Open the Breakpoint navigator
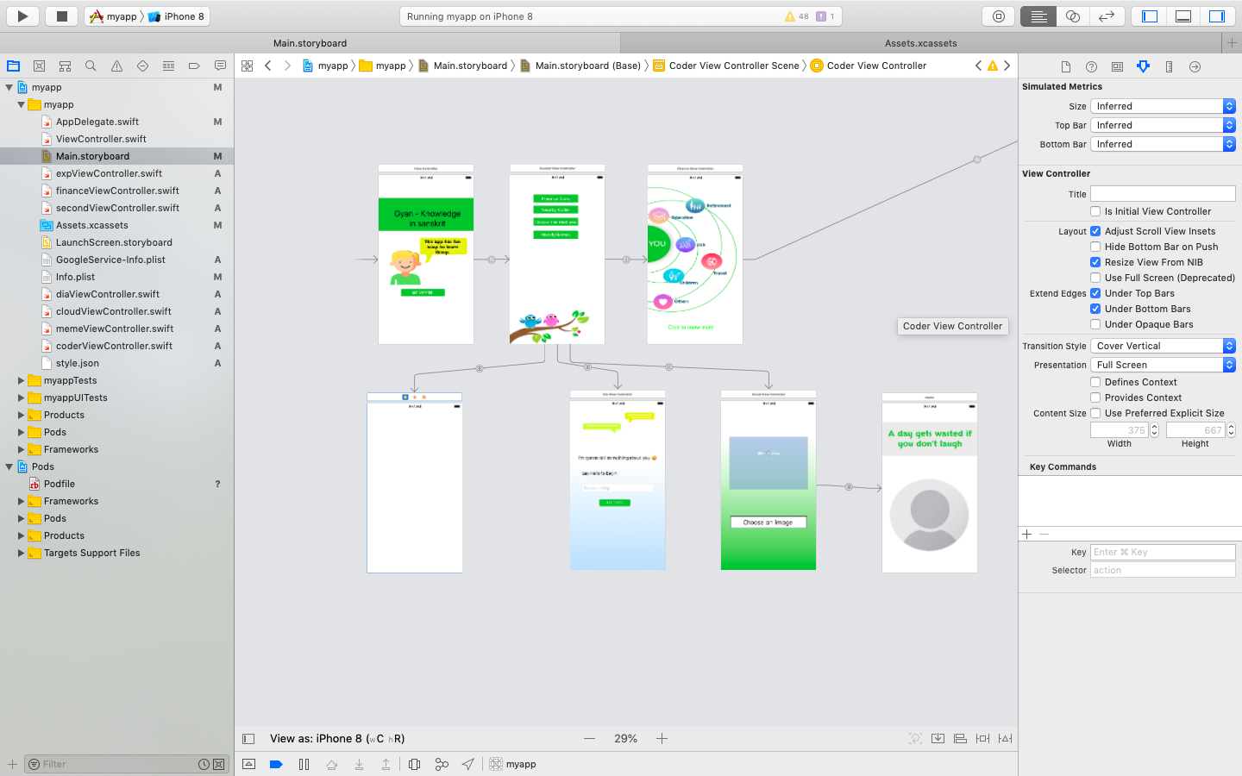Image resolution: width=1242 pixels, height=776 pixels. point(194,66)
